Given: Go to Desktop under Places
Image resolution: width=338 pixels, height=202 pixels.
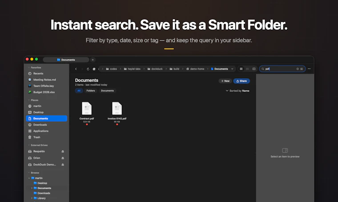Looking at the screenshot, I should pos(47,112).
